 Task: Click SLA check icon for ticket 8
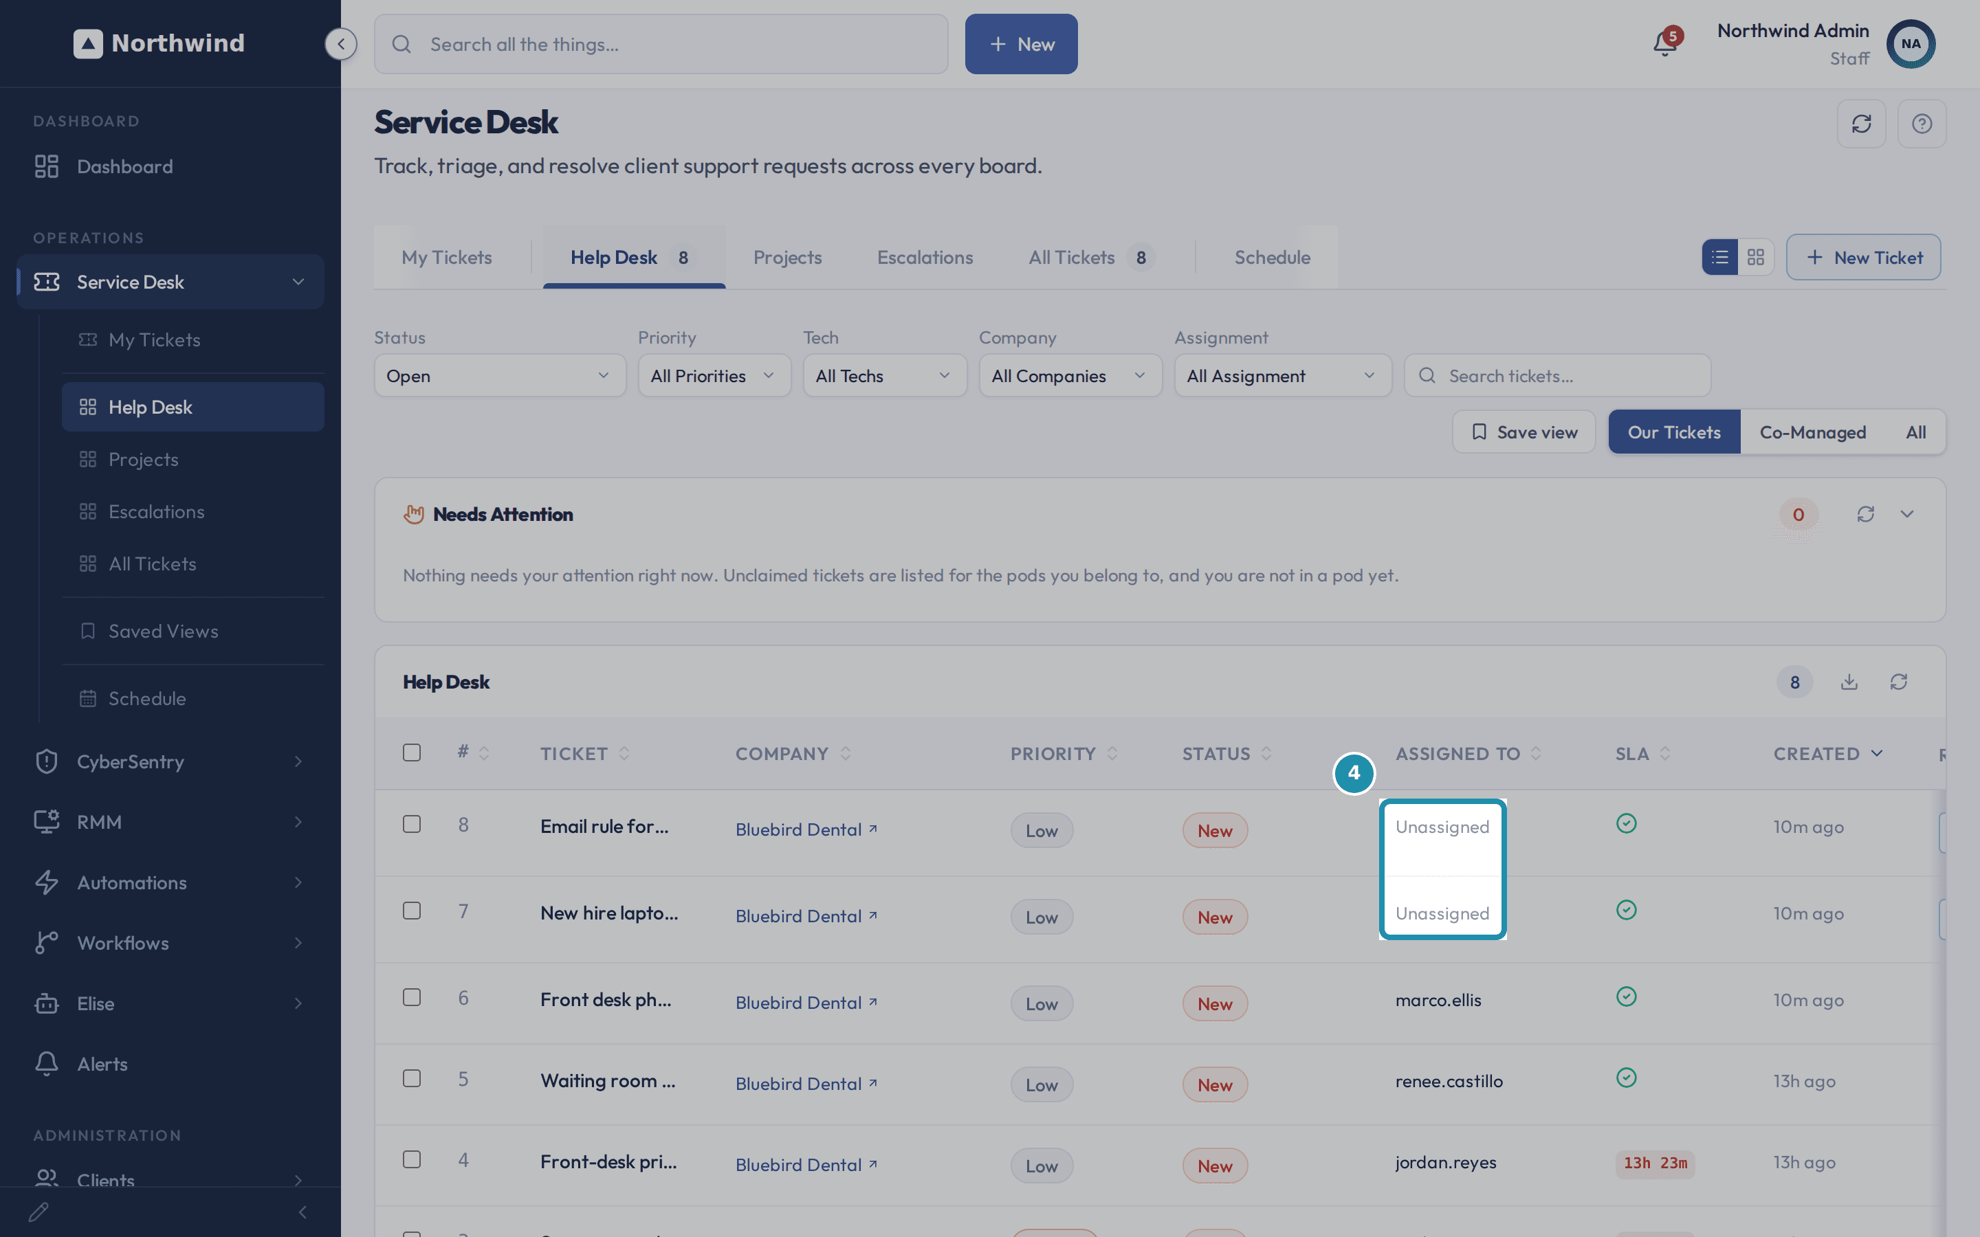pyautogui.click(x=1627, y=824)
